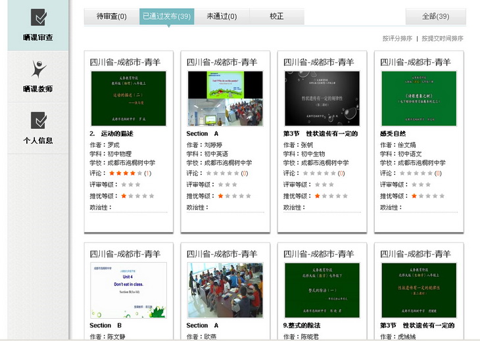Open the Unit 4 Don't eat in class thumbnail
Image resolution: width=480 pixels, height=341 pixels.
point(128,290)
